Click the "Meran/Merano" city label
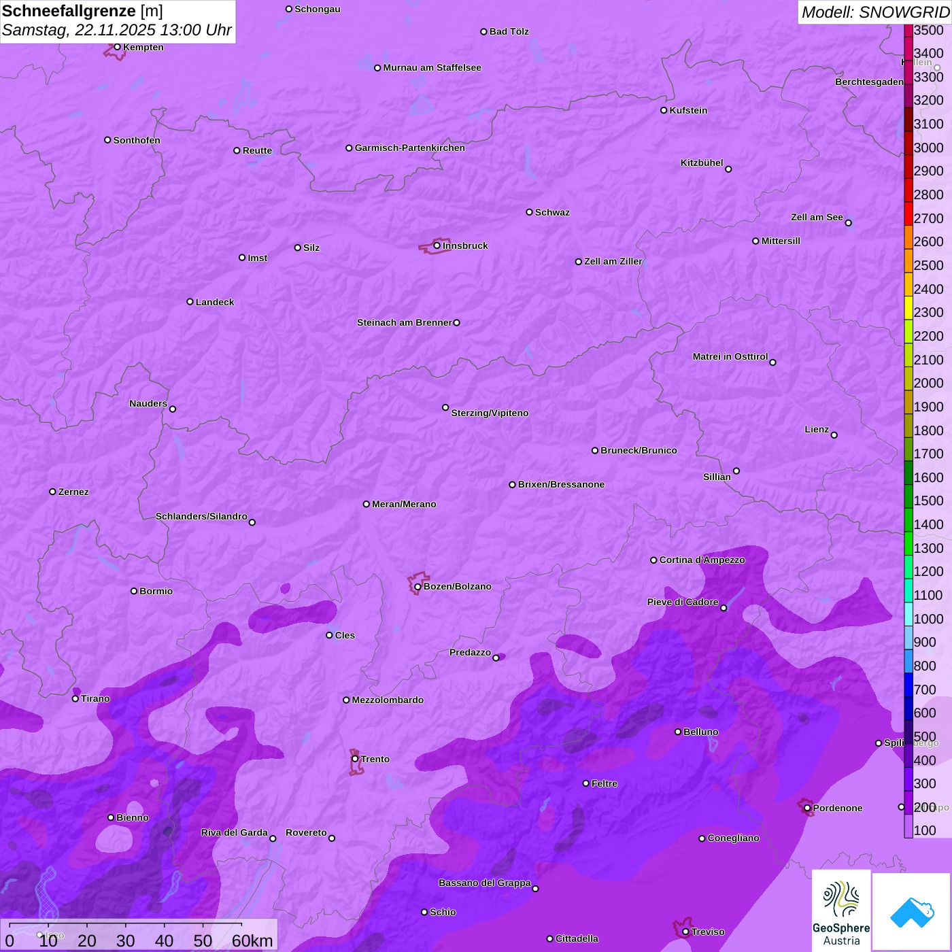The width and height of the screenshot is (952, 952). [404, 504]
